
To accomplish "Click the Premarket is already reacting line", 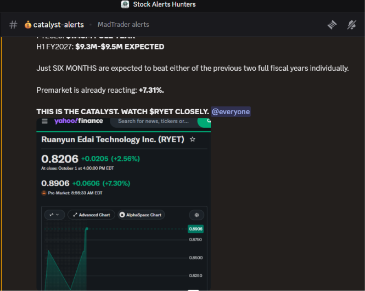I will tap(100, 90).
